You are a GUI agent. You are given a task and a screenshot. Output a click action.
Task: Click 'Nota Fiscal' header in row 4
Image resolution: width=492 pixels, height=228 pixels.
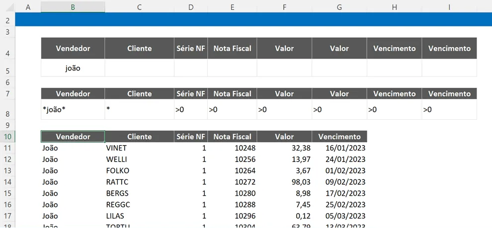(x=232, y=48)
